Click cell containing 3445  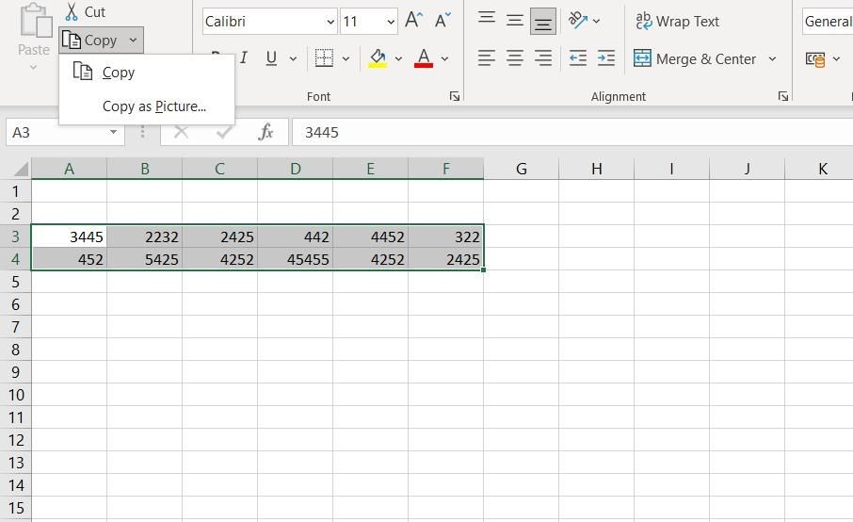tap(69, 237)
